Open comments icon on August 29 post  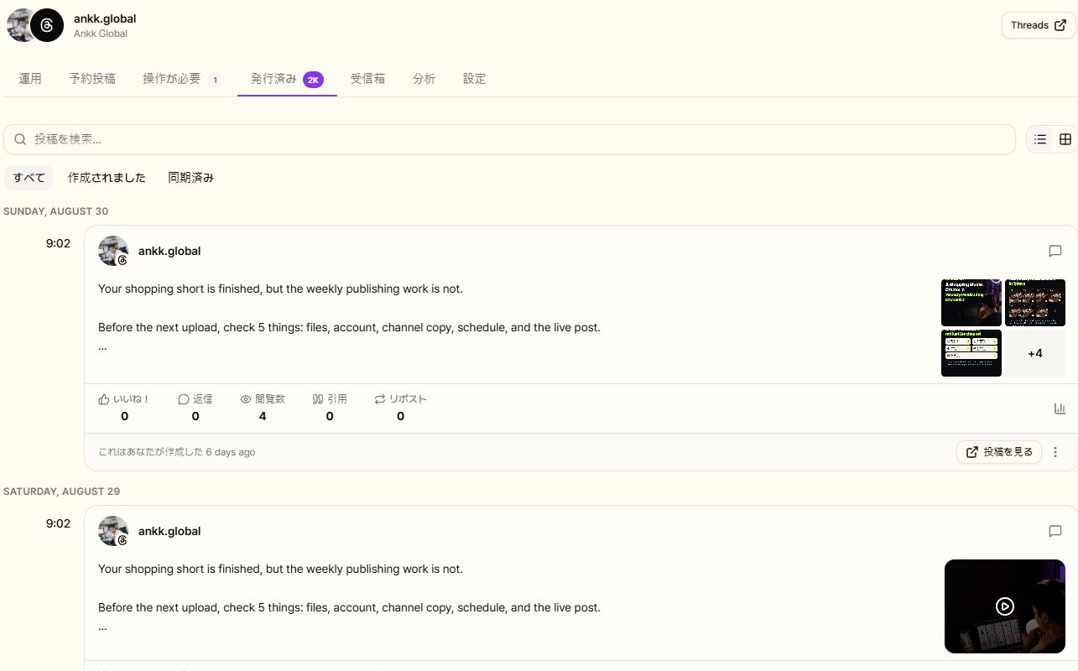[1055, 531]
